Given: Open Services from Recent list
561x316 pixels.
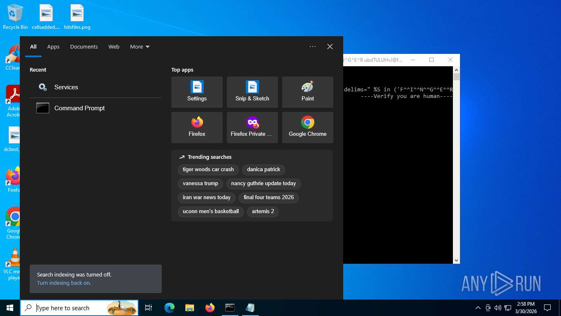Looking at the screenshot, I should pos(95,87).
